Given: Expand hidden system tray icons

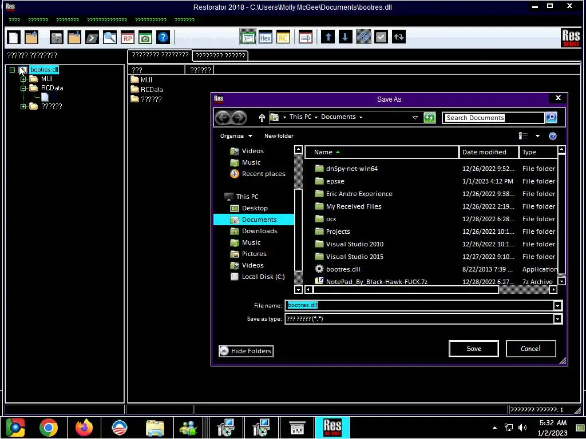Looking at the screenshot, I should pos(494,428).
